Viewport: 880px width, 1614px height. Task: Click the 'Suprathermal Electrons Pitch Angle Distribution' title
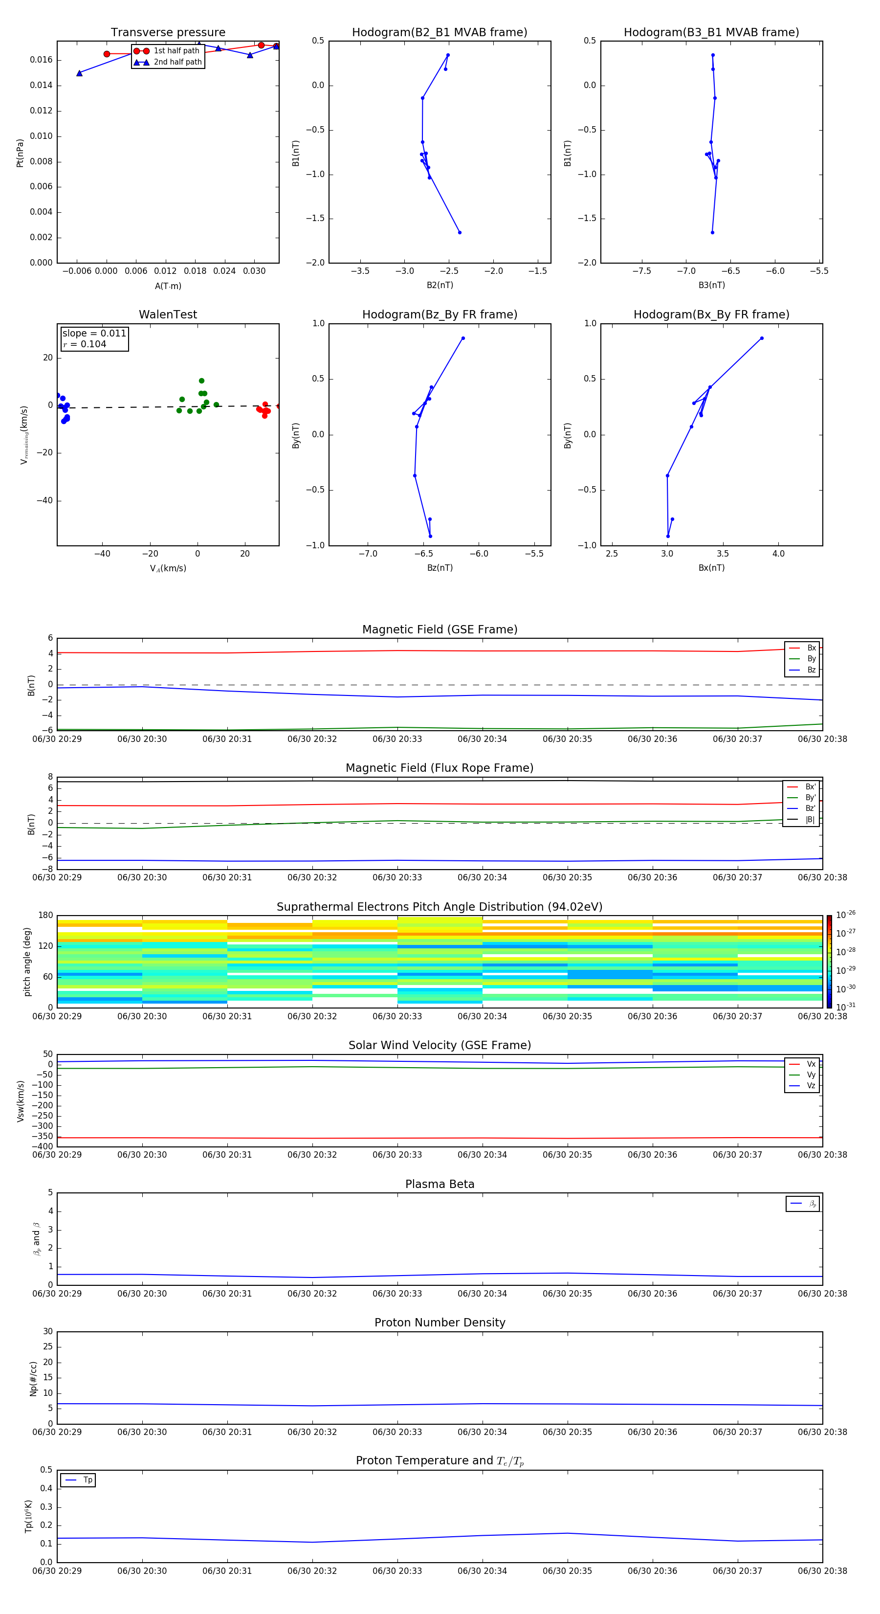[440, 907]
